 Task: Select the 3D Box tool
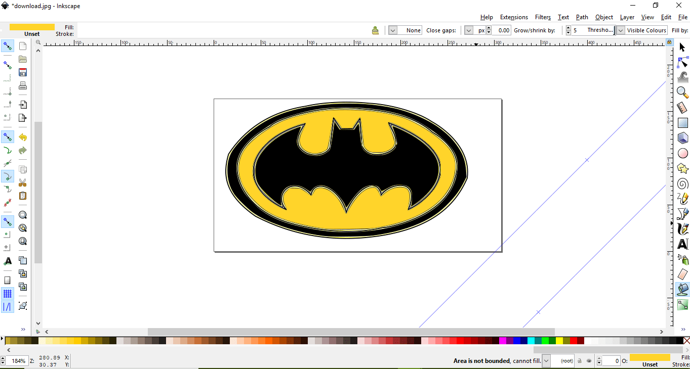tap(682, 137)
